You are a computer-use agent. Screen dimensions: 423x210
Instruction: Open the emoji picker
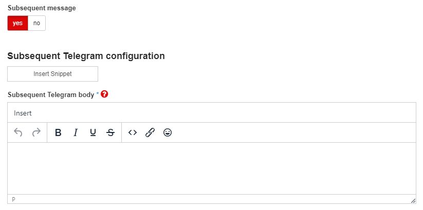point(168,132)
